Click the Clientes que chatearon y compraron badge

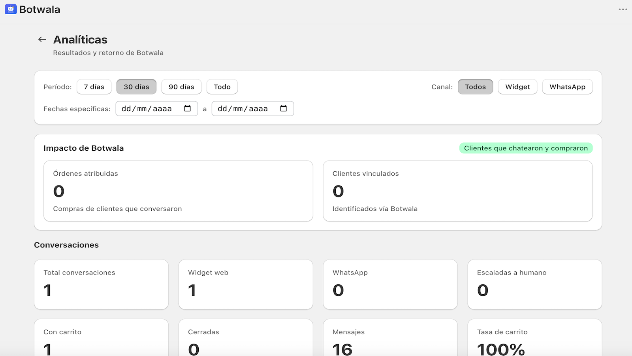[x=526, y=148]
